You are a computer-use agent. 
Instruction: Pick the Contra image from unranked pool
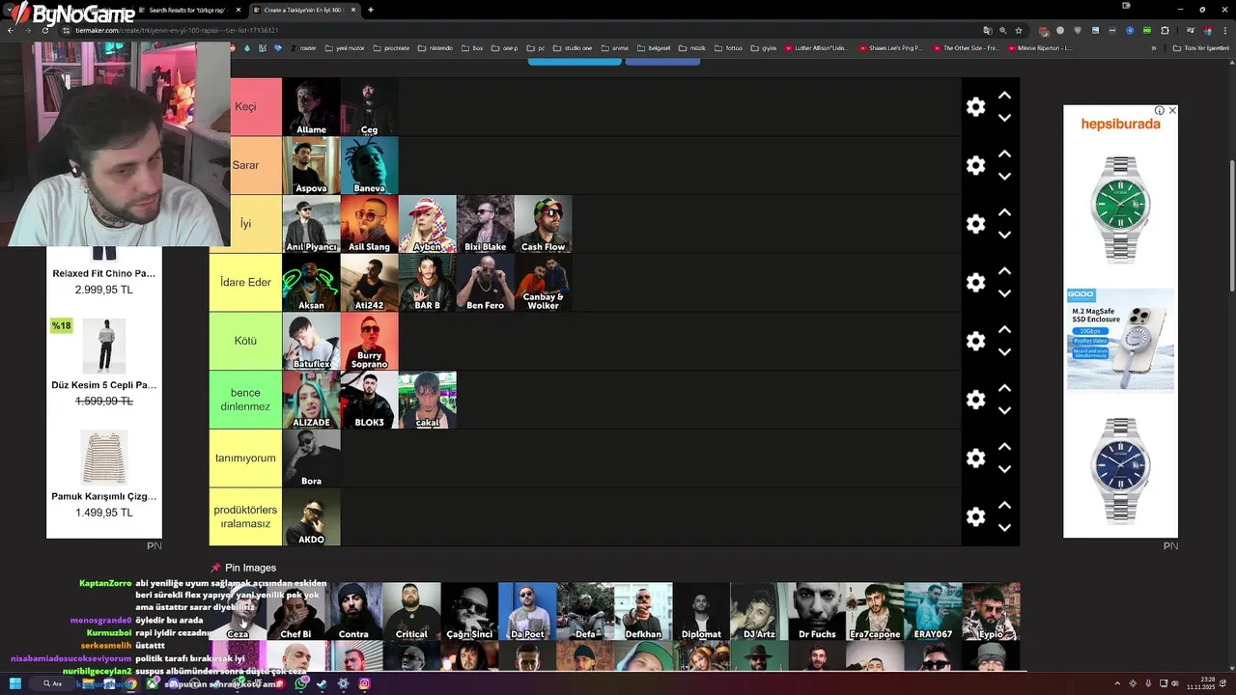pos(353,611)
